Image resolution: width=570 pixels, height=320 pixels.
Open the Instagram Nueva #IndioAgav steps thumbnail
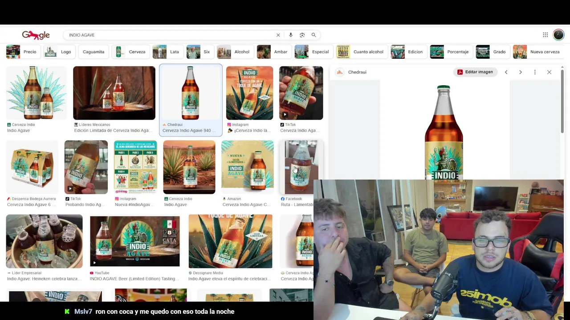pyautogui.click(x=135, y=167)
